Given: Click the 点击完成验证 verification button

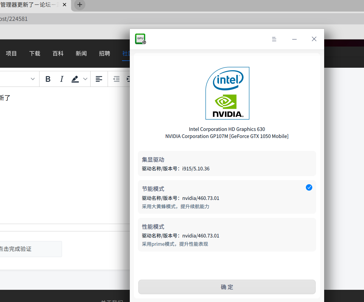Looking at the screenshot, I should 29,249.
